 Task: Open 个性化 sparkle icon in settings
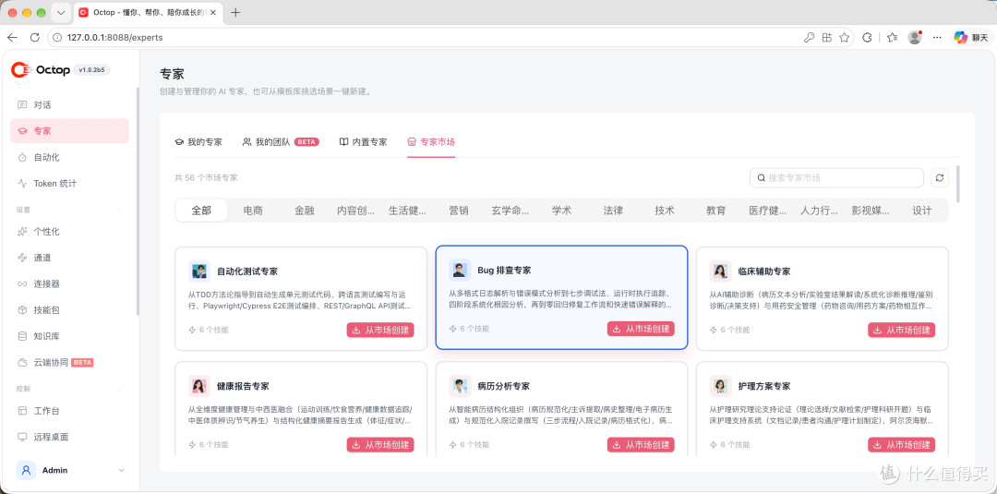click(22, 232)
